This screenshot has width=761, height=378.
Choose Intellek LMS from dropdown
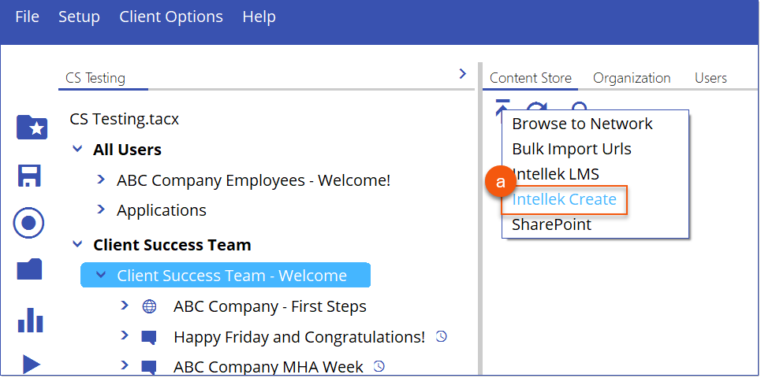point(556,174)
